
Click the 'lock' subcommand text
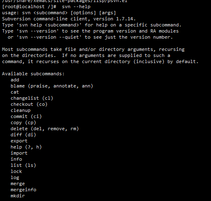pos(16,171)
